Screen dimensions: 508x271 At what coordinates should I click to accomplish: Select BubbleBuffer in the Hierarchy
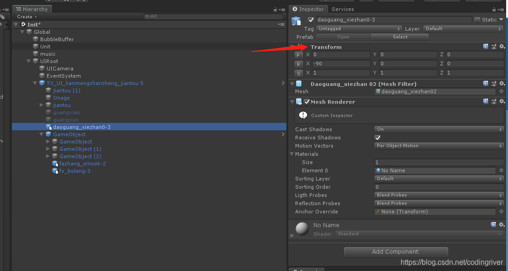pos(57,39)
